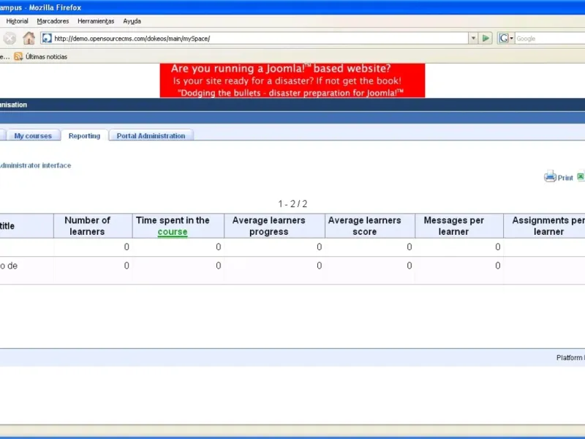Viewport: 585px width, 439px height.
Task: Click the page icon in the address bar
Action: pyautogui.click(x=47, y=38)
